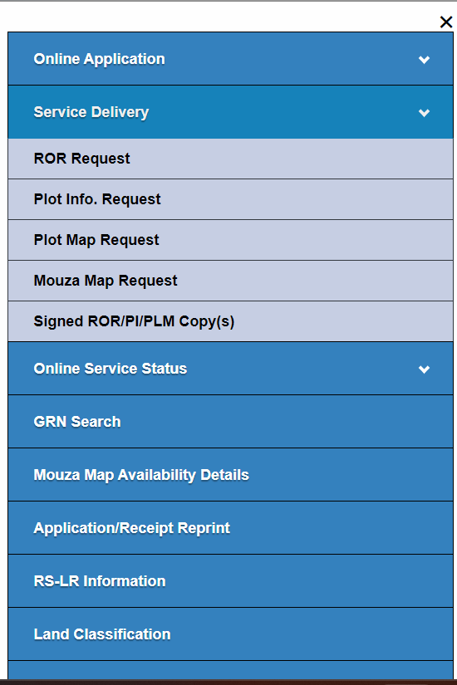Close the menu with the X icon
The width and height of the screenshot is (457, 685).
click(x=446, y=22)
